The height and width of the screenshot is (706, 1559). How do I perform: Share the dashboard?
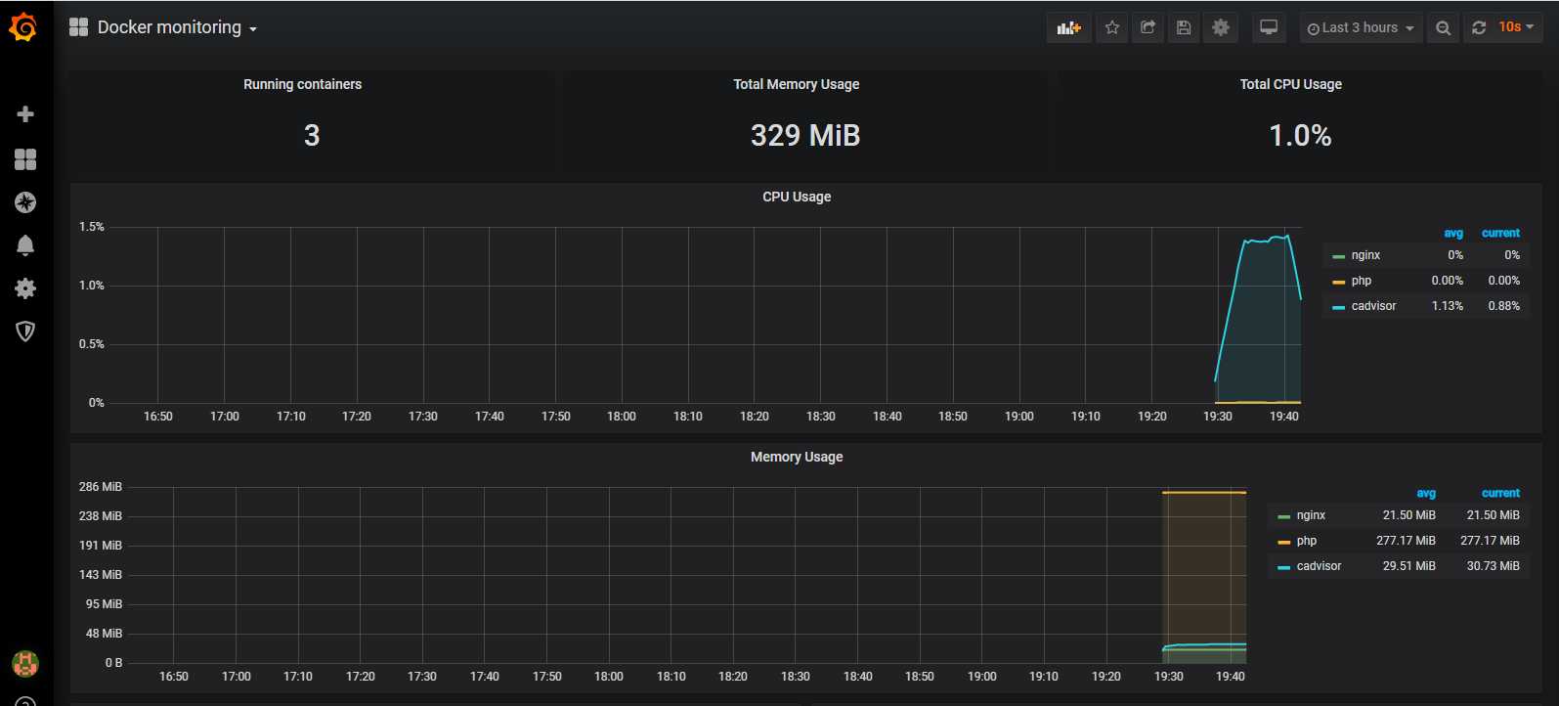pos(1148,27)
